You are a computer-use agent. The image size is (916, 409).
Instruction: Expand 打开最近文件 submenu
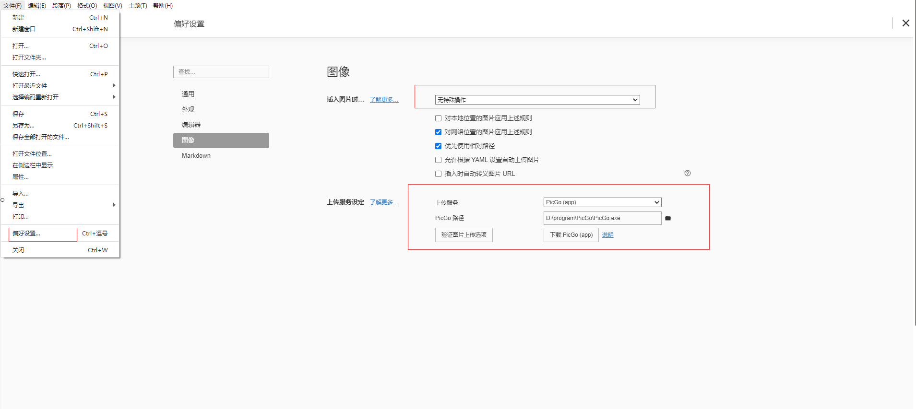60,85
